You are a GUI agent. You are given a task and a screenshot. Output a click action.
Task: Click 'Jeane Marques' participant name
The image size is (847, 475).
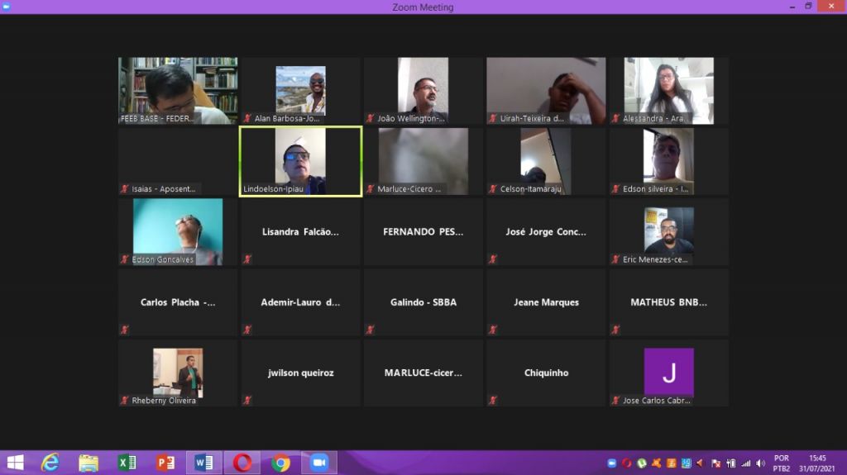point(546,302)
